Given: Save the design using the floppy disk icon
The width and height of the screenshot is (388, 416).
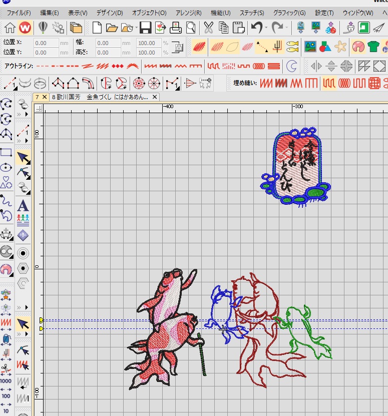Looking at the screenshot, I should [145, 28].
